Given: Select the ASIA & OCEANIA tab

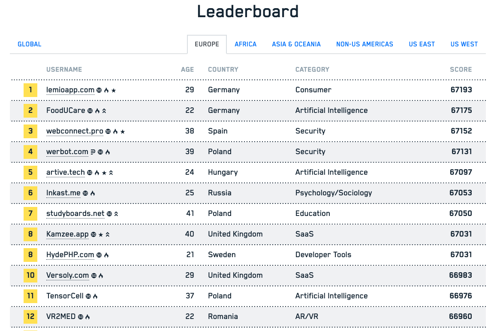Looking at the screenshot, I should [296, 44].
